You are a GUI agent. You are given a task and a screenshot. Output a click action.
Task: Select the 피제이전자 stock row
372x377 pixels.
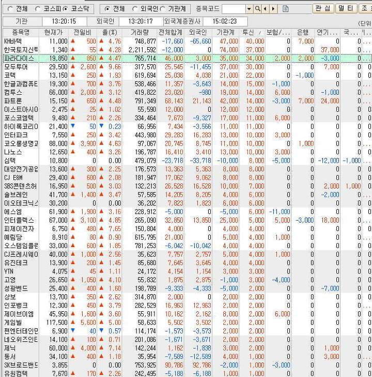187,229
